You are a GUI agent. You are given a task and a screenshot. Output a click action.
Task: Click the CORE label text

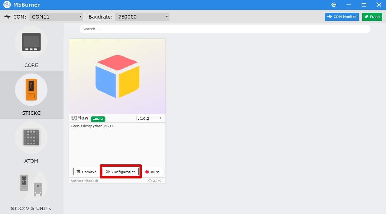31,65
